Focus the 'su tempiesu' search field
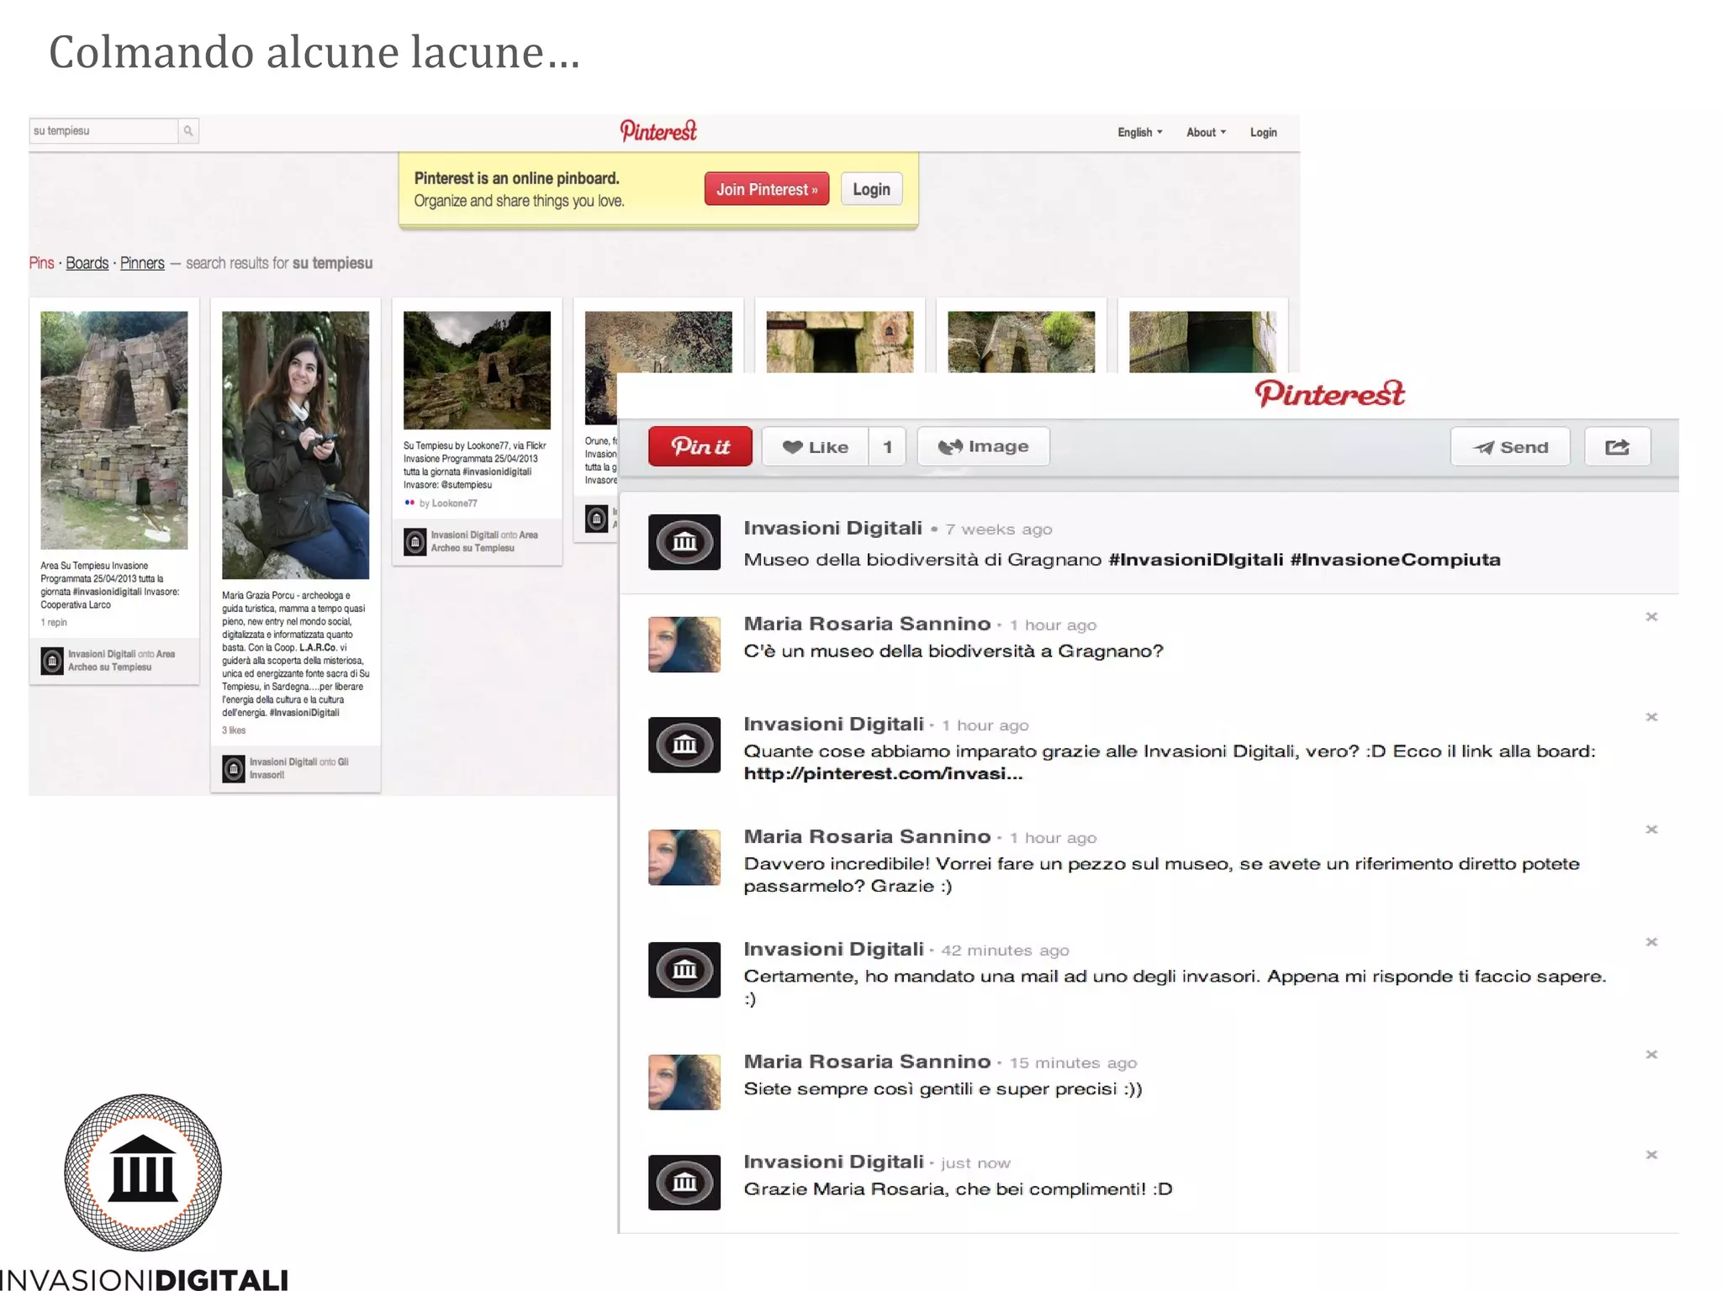 pos(103,131)
